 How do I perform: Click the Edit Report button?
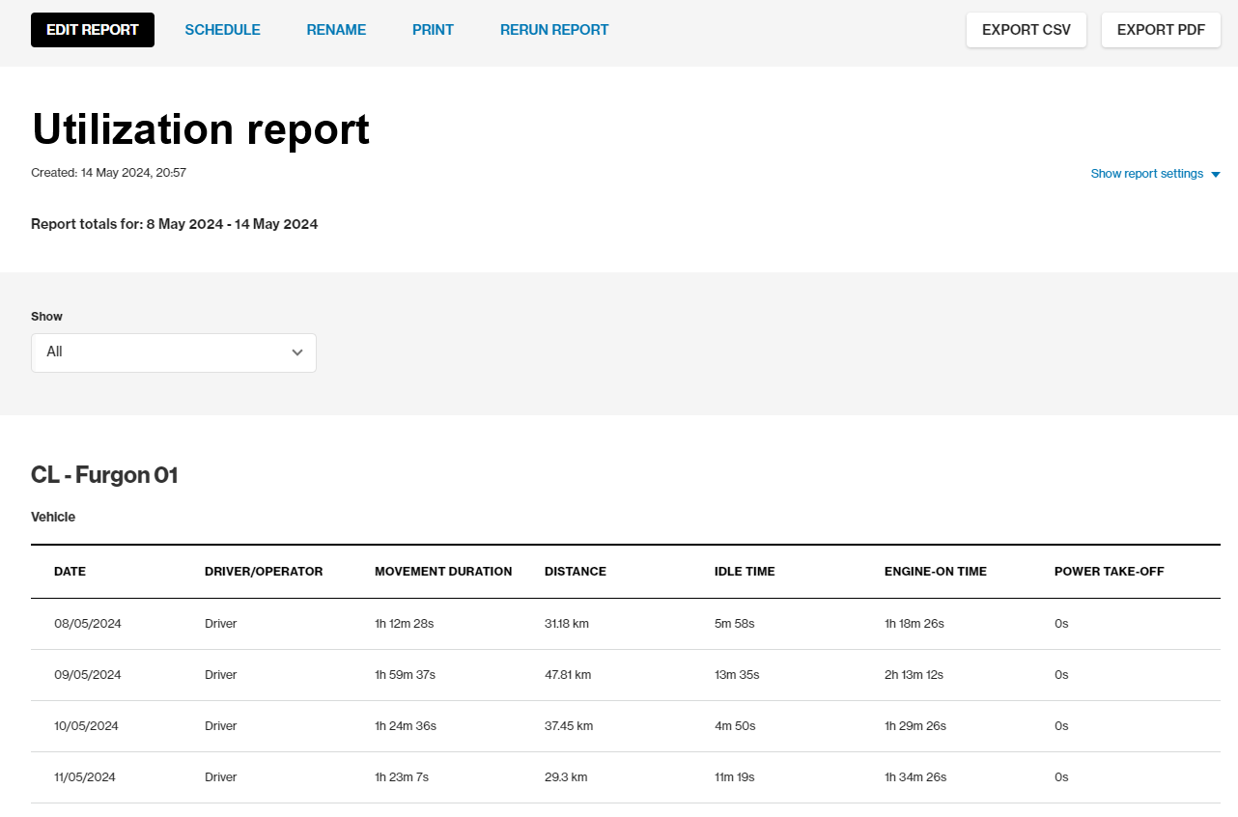93,30
